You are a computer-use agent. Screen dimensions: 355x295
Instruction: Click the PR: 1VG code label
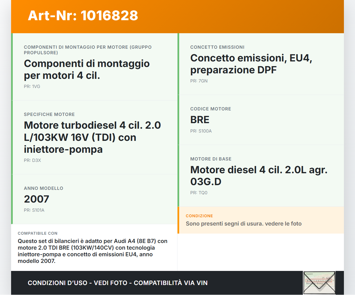coord(32,86)
